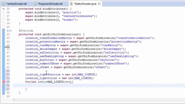This screenshot has width=185, height=104.
Task: Click the fragmentShader.txt file icon
Action: pos(35,4)
